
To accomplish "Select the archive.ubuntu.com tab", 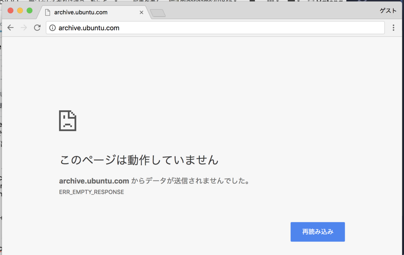I will pyautogui.click(x=94, y=12).
